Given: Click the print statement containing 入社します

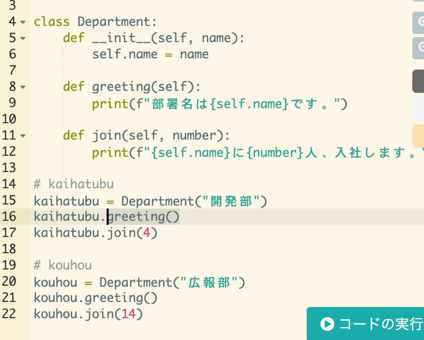Looking at the screenshot, I should 258,152.
